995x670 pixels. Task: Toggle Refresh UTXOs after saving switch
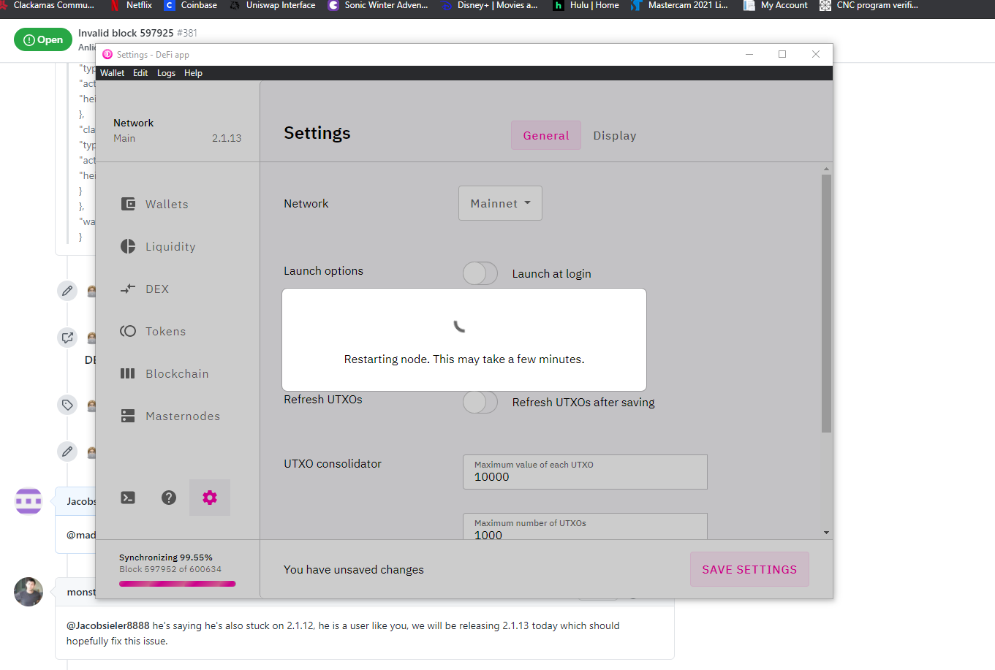pyautogui.click(x=480, y=402)
